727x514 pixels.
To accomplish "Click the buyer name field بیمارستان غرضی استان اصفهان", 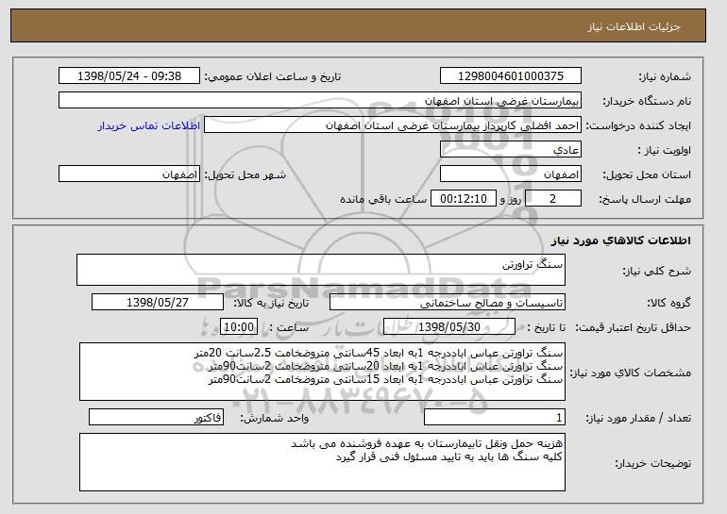I will click(x=320, y=101).
